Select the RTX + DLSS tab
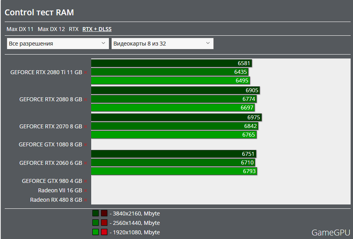Image resolution: width=353 pixels, height=239 pixels. click(97, 29)
